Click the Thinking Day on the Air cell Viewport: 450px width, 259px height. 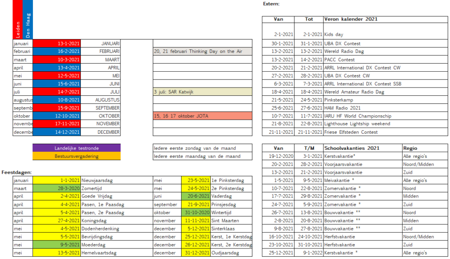click(202, 51)
